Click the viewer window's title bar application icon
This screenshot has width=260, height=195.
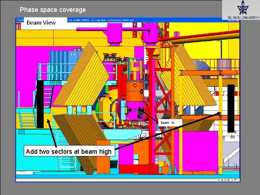tap(17, 20)
